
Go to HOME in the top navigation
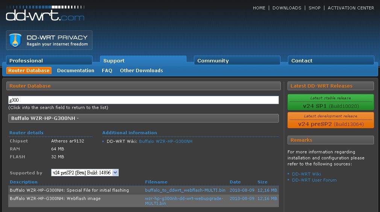pos(259,8)
